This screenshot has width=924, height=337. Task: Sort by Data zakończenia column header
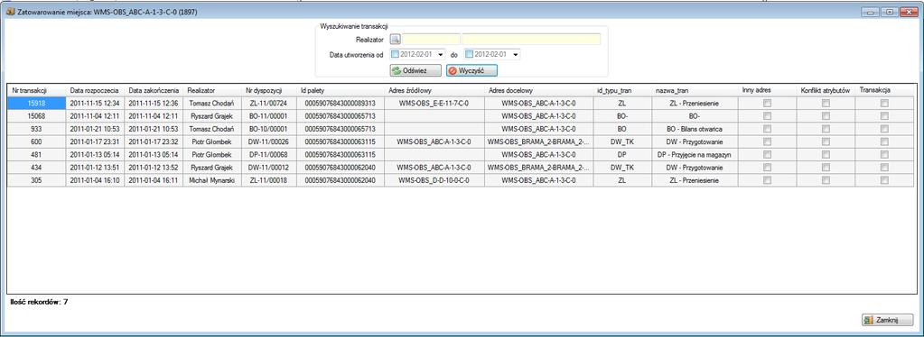click(154, 91)
